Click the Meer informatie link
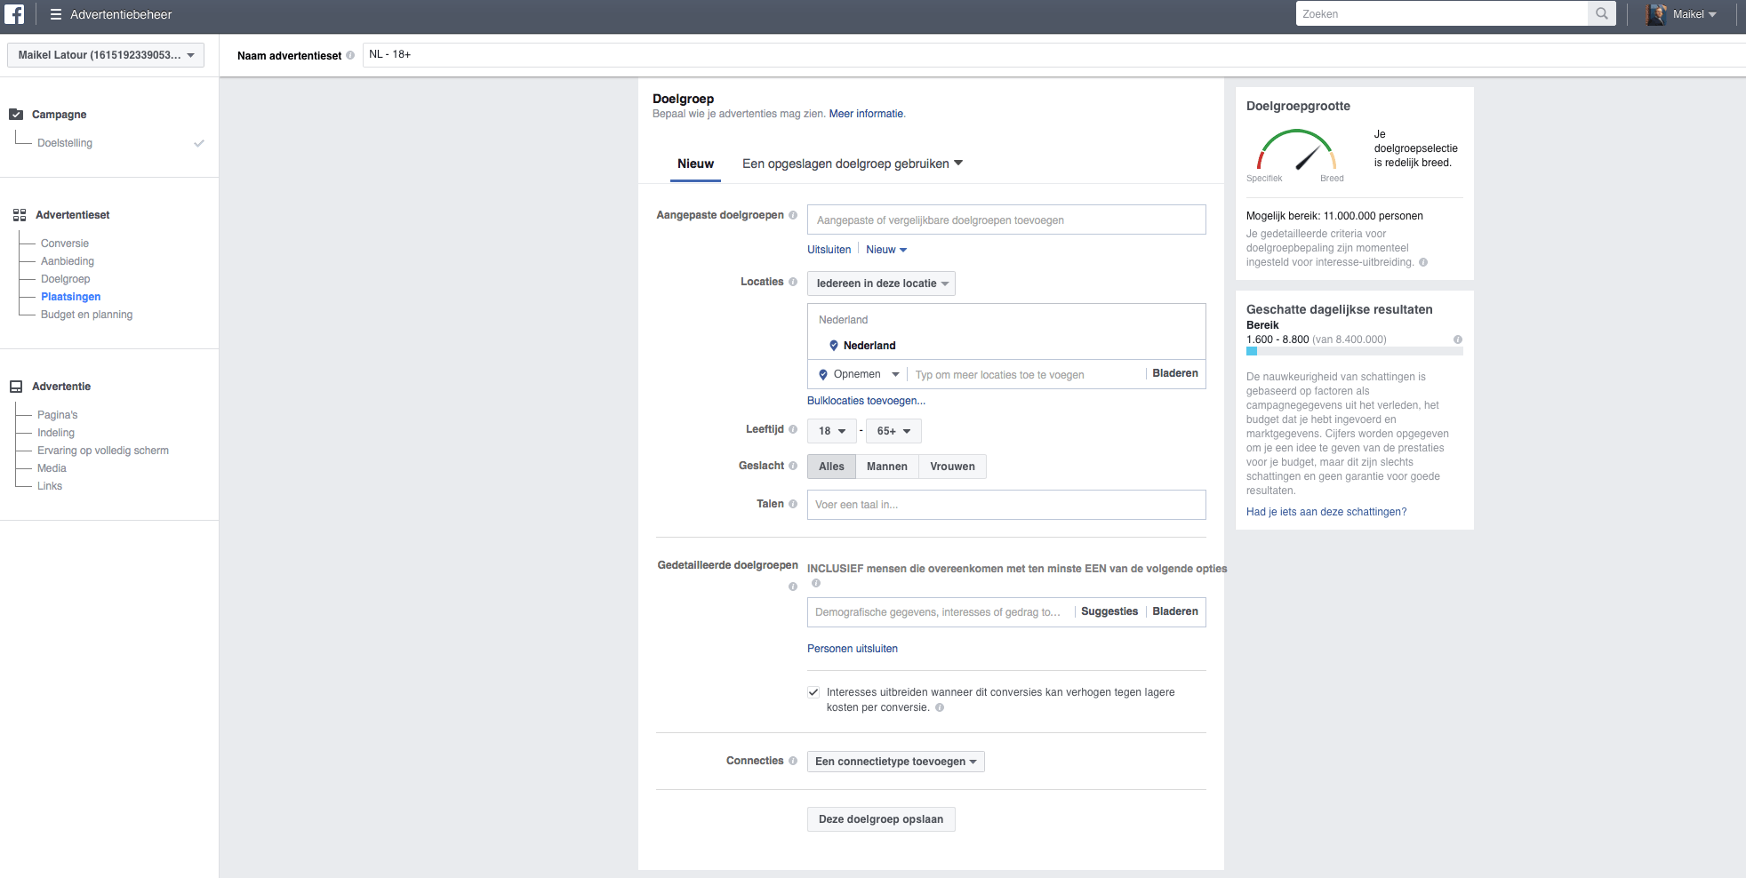The width and height of the screenshot is (1746, 878). pos(866,114)
